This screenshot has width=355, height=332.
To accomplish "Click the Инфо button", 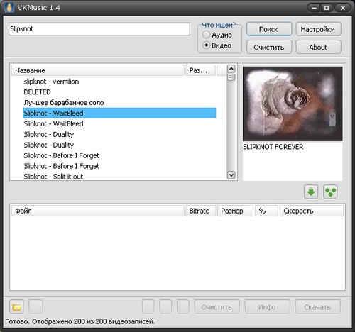I will [268, 307].
